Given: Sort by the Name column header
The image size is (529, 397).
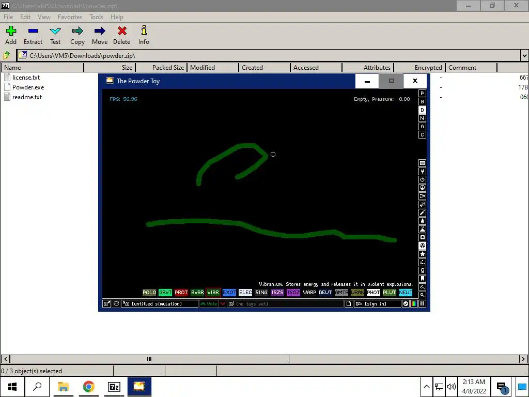Looking at the screenshot, I should point(42,68).
